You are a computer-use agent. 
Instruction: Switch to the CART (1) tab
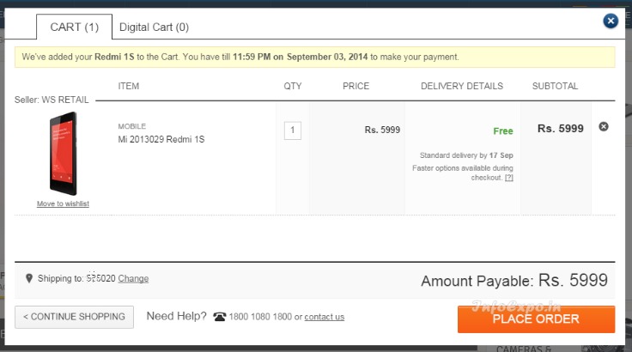click(x=74, y=27)
